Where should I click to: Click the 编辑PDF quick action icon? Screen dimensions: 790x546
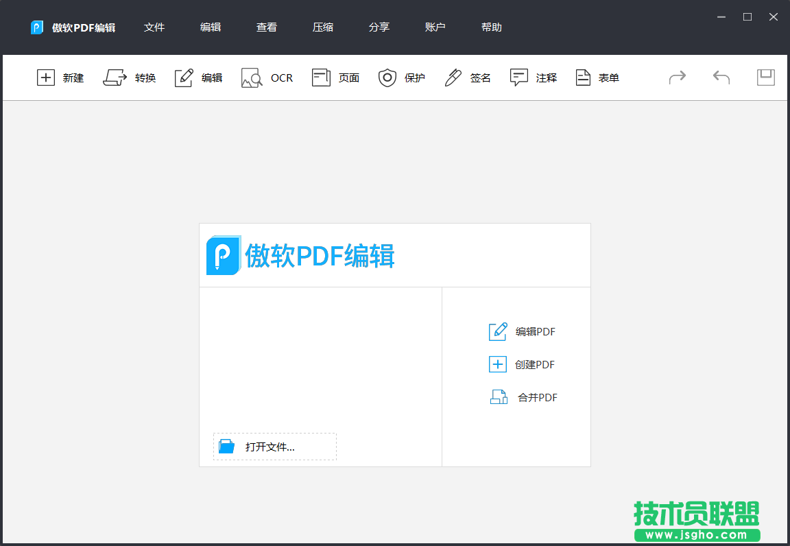(497, 331)
